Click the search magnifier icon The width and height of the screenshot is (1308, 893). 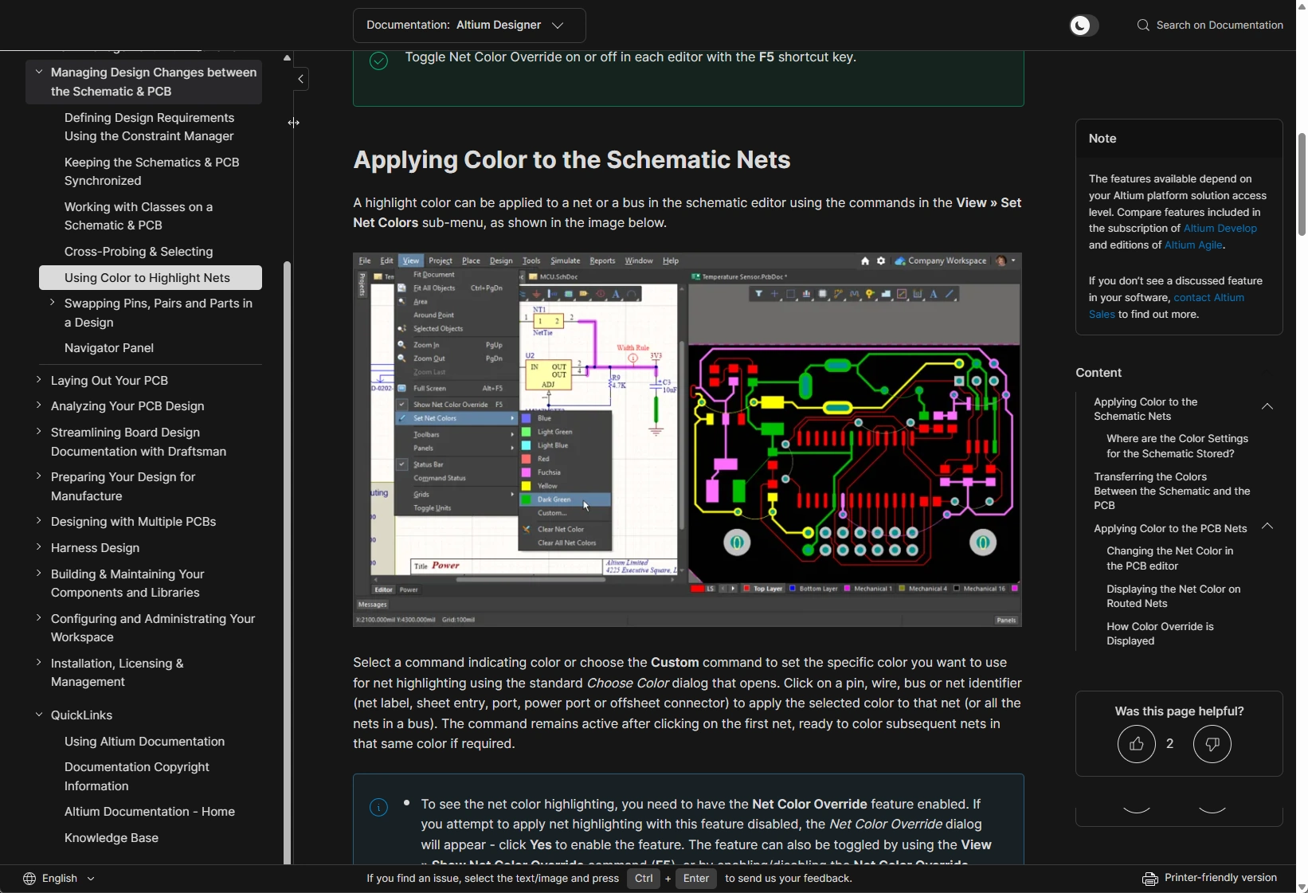tap(1143, 25)
